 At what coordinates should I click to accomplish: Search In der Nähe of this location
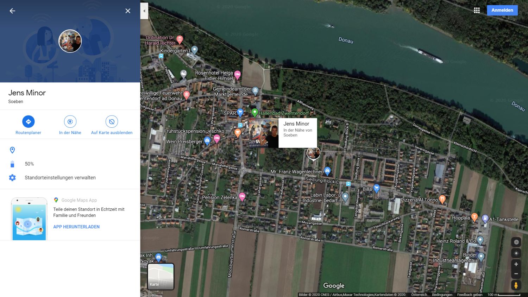(70, 122)
